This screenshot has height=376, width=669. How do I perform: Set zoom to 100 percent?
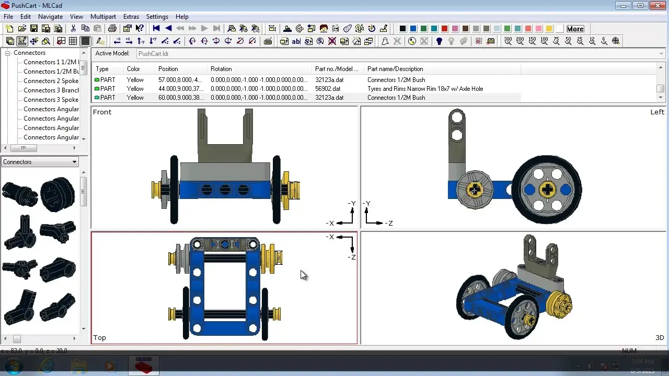pyautogui.click(x=544, y=41)
